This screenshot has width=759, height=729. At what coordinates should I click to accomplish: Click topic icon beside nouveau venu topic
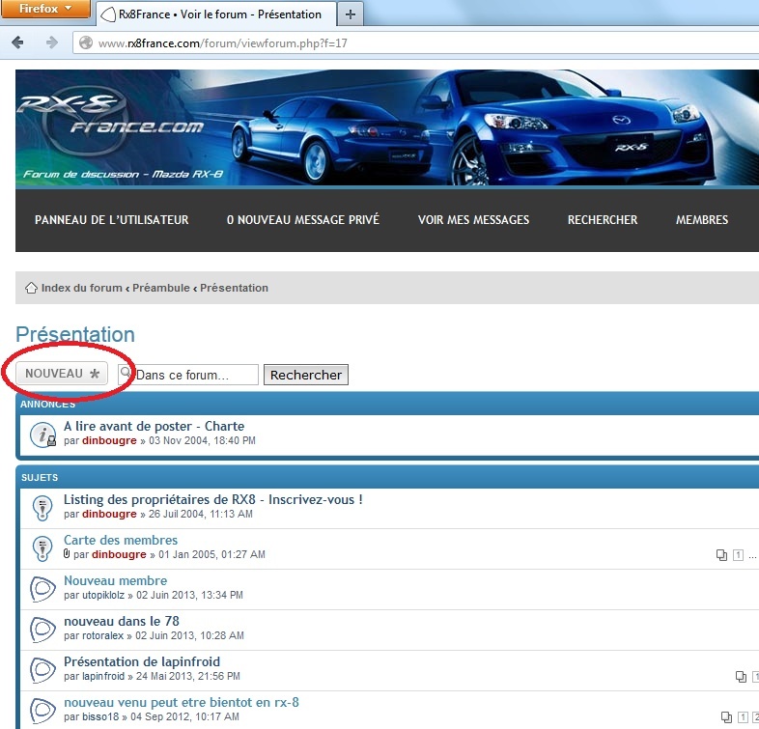click(x=42, y=711)
